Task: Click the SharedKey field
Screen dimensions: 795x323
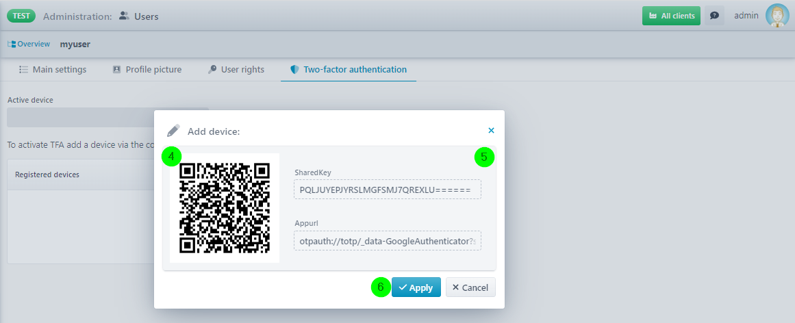Action: 388,190
